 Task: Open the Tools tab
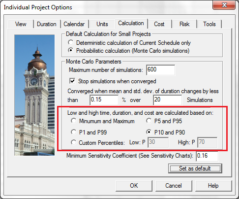click(x=209, y=24)
